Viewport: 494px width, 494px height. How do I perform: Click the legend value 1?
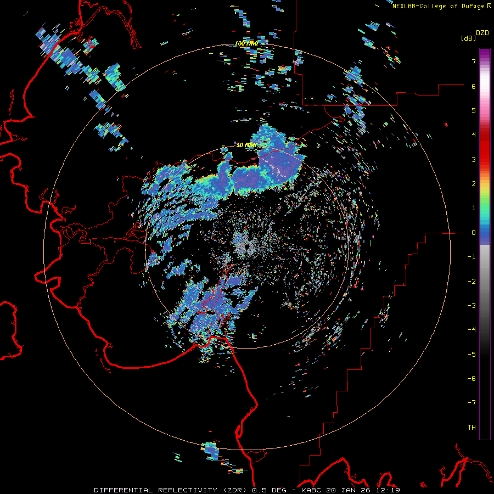click(x=474, y=208)
